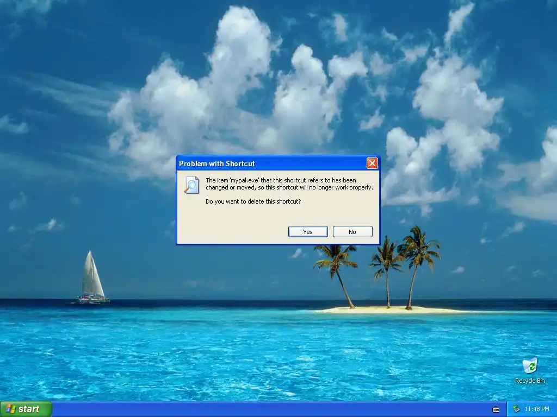
Task: Click the 'mypal.exe' message text in dialog
Action: 289,184
